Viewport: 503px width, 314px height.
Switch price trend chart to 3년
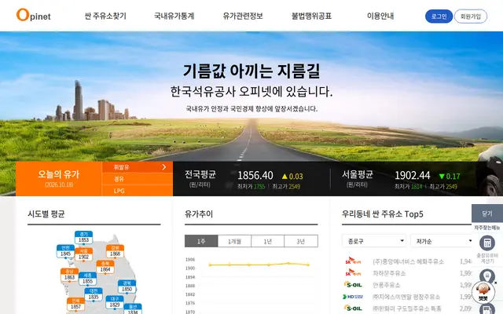click(301, 241)
